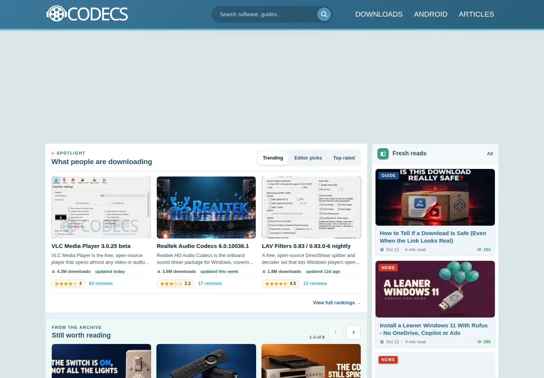Open VLC Media Player 3.0.25 beta title

click(x=91, y=246)
